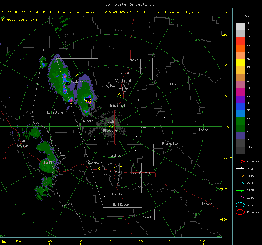Click the Stettler town label
Image resolution: width=262 pixels, height=245 pixels.
tap(170, 84)
